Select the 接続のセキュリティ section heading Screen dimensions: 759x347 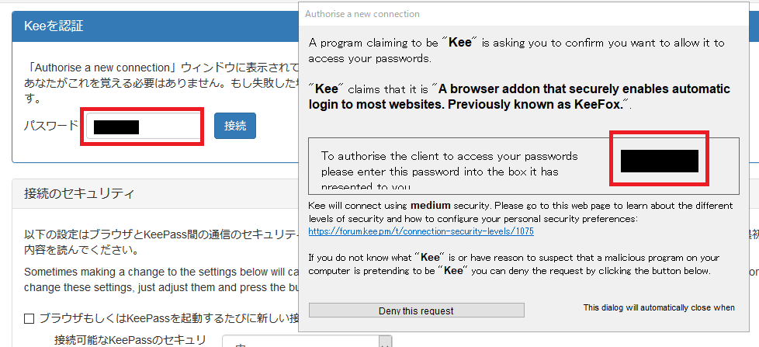click(x=79, y=193)
